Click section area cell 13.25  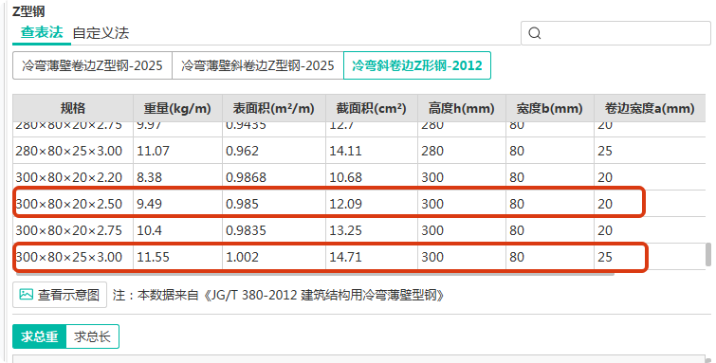(372, 230)
